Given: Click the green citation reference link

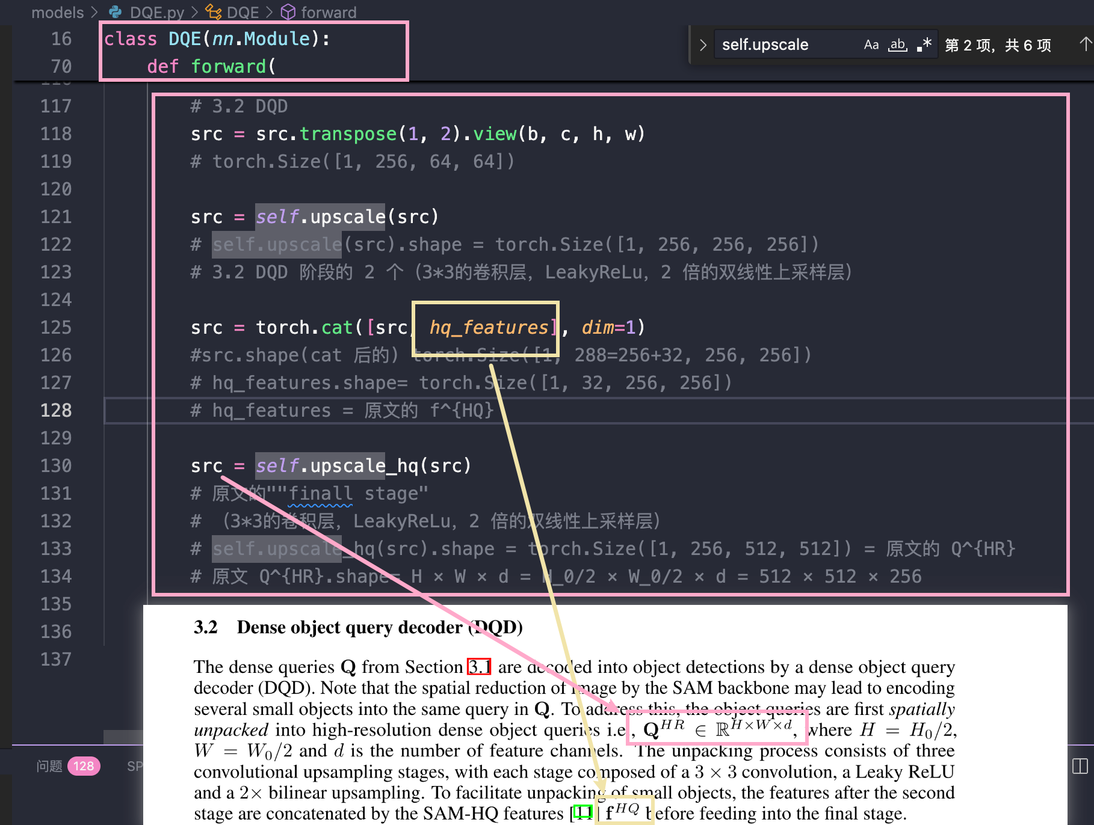Looking at the screenshot, I should [583, 812].
